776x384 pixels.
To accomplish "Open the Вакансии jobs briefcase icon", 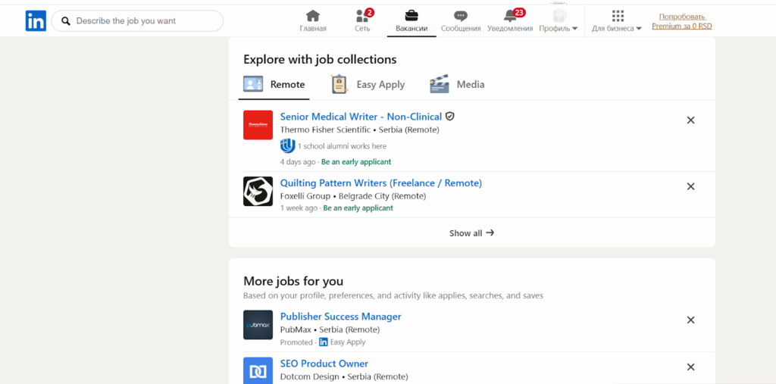I will (411, 17).
